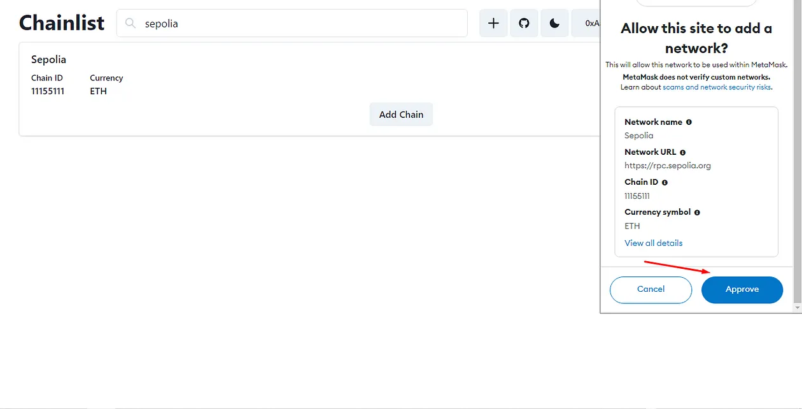
Task: Select the Sepolia chain card title
Action: click(x=48, y=59)
